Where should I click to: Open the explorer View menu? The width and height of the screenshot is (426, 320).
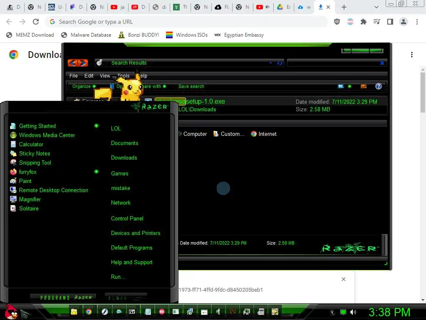click(x=105, y=76)
